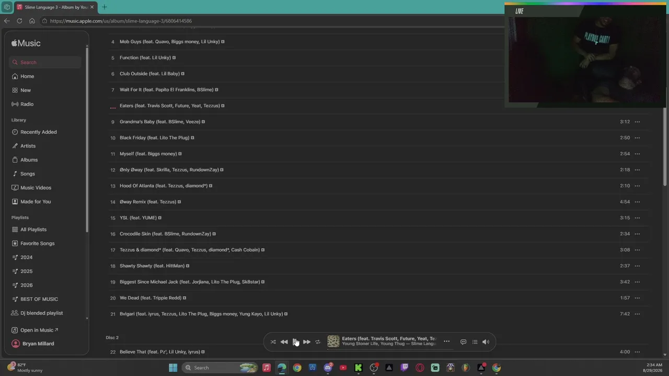Open more options for Black Friday

(x=637, y=138)
